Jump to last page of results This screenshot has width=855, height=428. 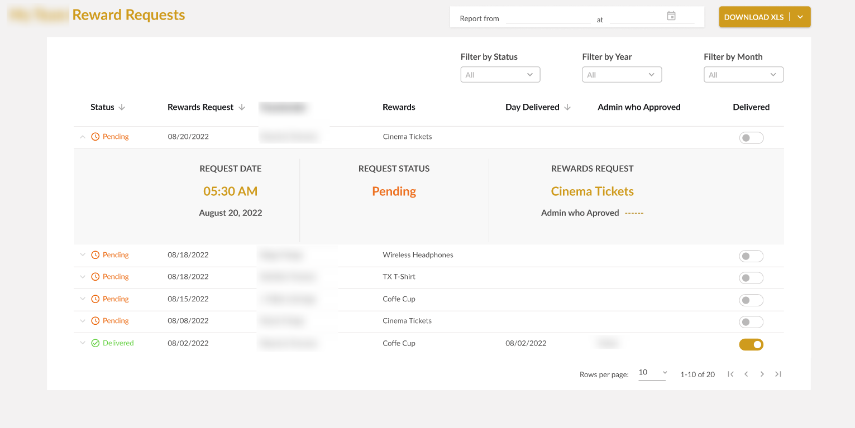pos(778,374)
